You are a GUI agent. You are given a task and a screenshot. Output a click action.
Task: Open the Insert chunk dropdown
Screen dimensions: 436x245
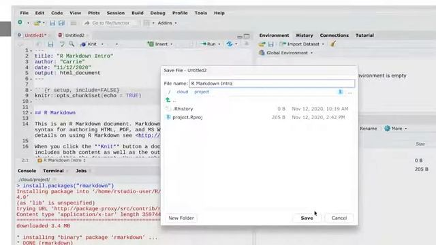pos(160,44)
